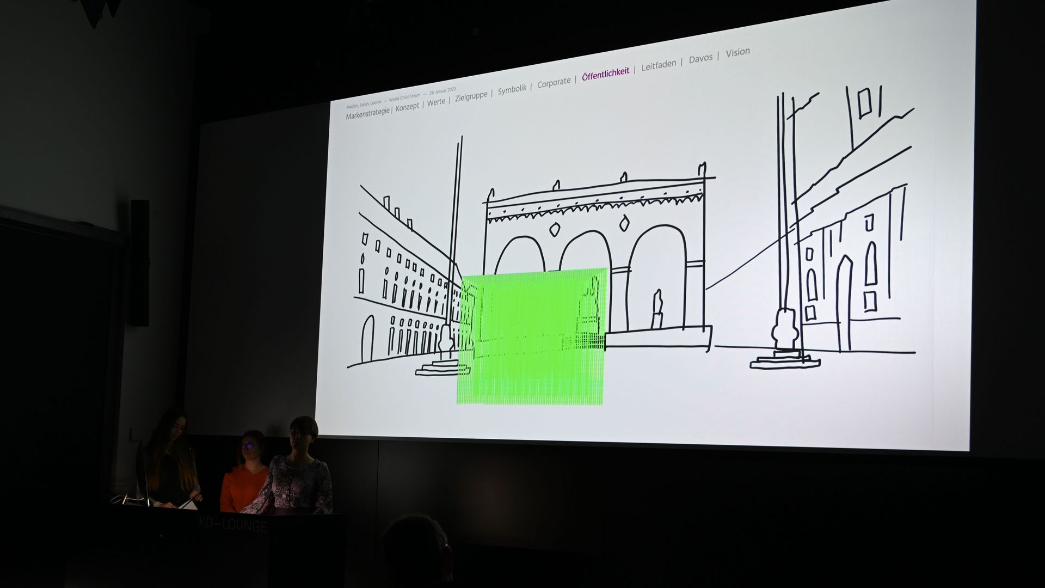Open the Corporate section
Image resolution: width=1045 pixels, height=588 pixels.
point(554,83)
